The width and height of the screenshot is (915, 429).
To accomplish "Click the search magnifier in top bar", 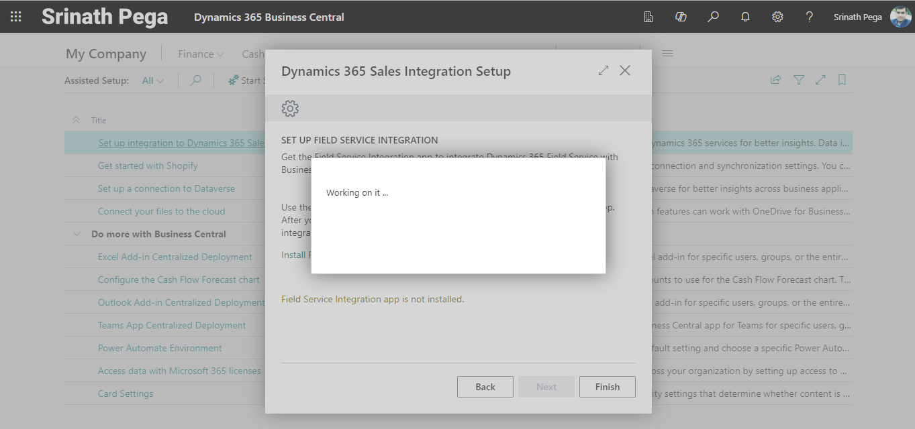I will (713, 17).
